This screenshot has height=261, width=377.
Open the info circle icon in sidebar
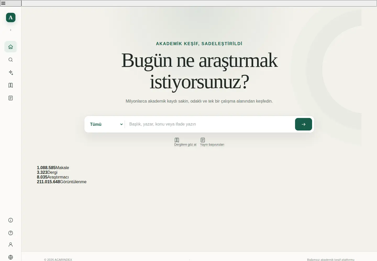11,220
